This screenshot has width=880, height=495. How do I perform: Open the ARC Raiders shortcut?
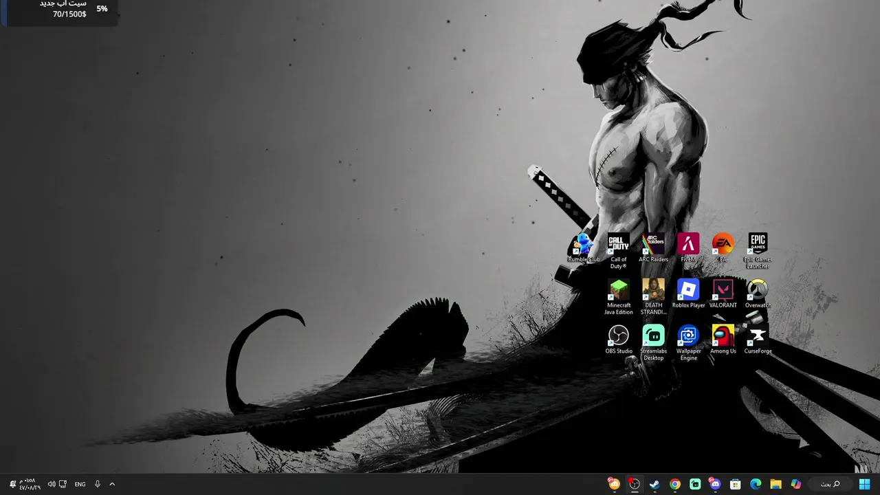click(653, 247)
